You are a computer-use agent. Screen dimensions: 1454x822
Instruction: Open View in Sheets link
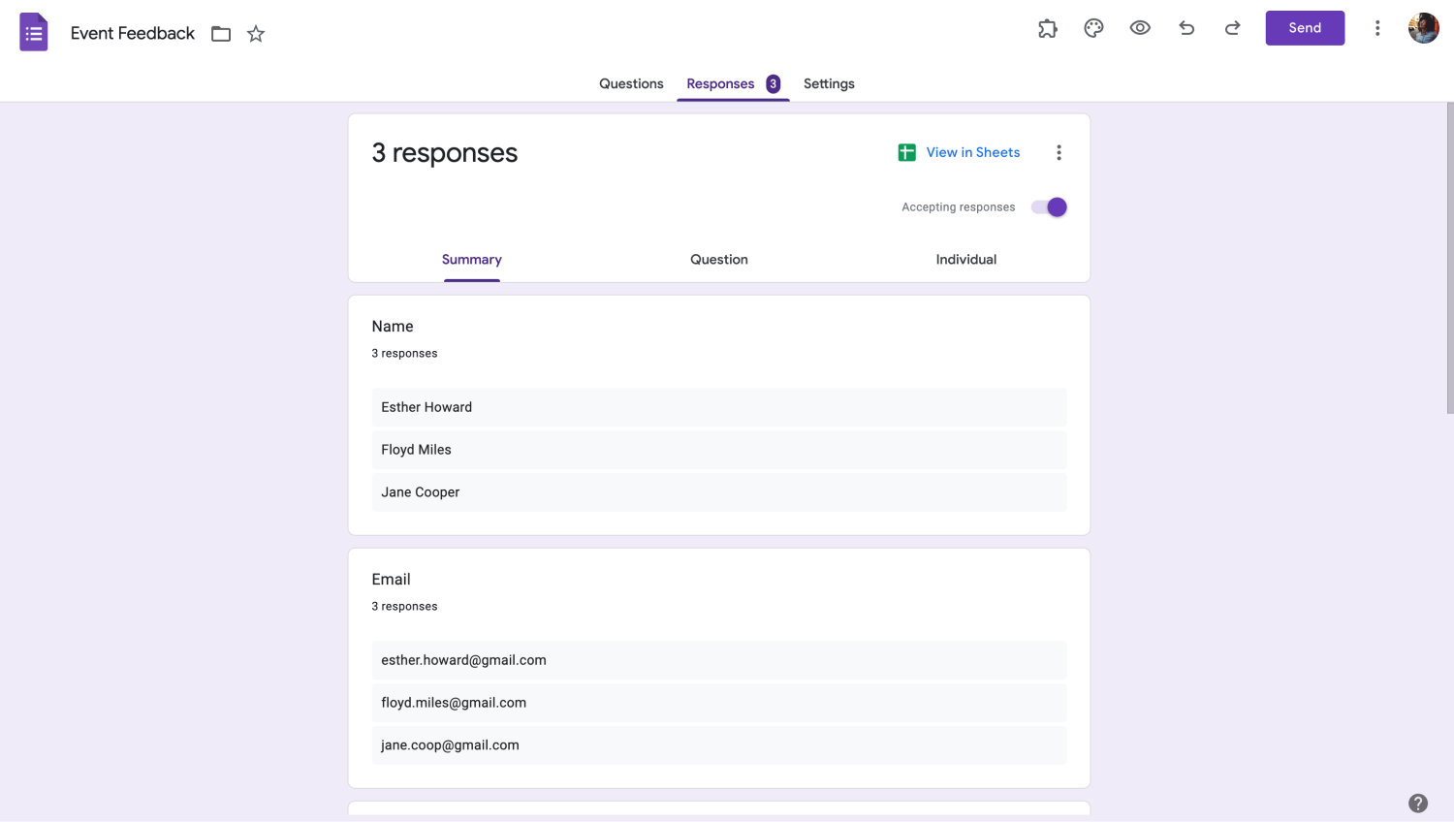[973, 152]
